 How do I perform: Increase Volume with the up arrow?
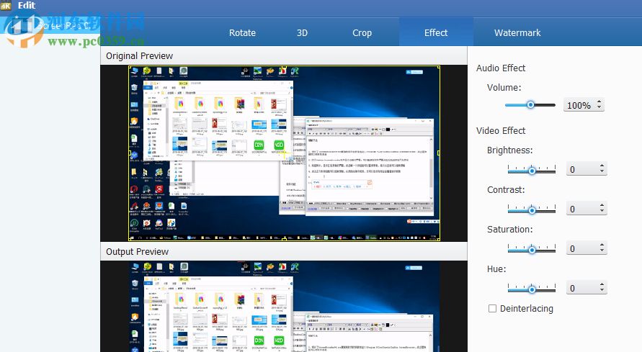(599, 101)
